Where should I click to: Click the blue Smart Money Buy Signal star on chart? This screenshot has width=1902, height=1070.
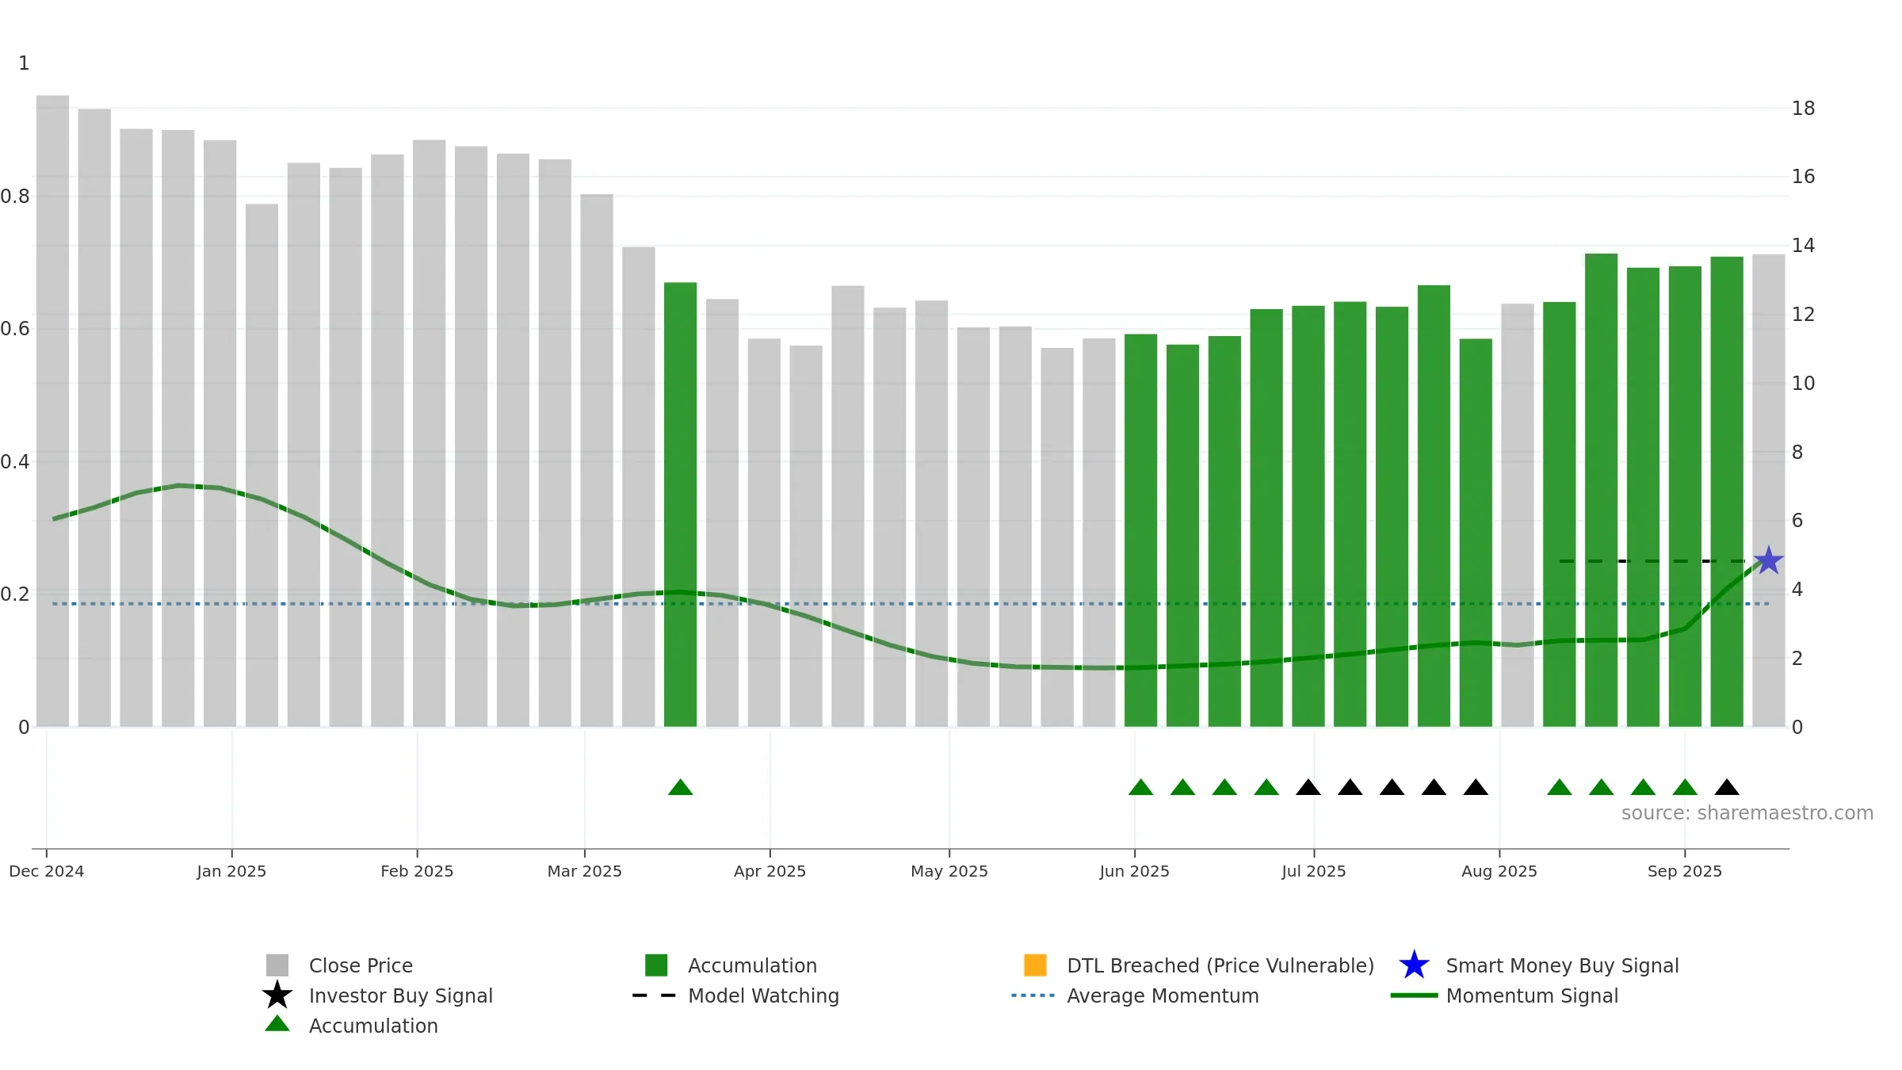point(1768,561)
